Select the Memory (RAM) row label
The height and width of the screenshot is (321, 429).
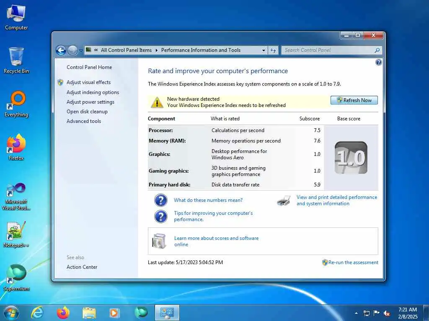[167, 141]
